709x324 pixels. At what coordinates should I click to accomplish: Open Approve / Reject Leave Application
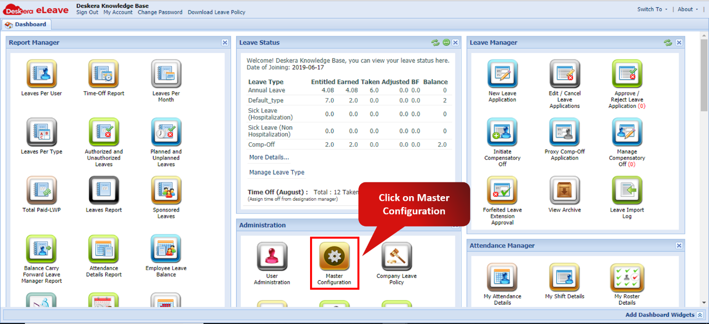[627, 74]
